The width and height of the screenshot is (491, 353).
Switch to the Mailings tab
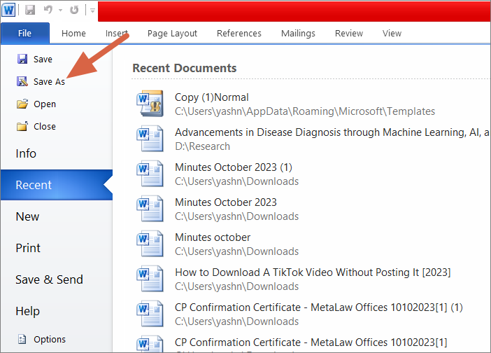click(x=298, y=33)
